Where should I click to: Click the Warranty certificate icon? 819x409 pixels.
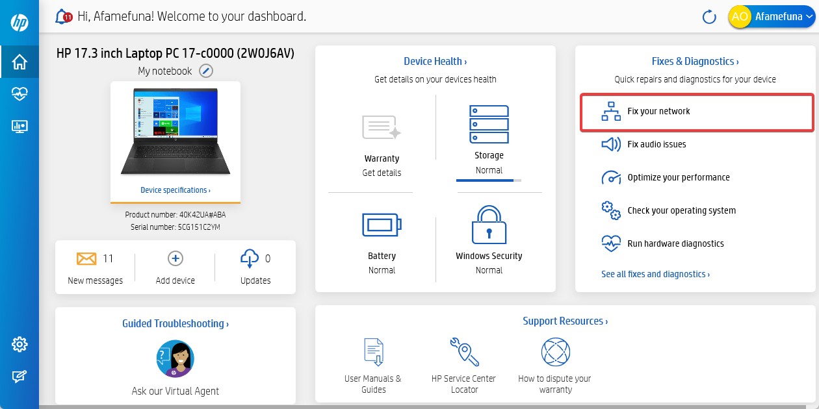(x=382, y=127)
